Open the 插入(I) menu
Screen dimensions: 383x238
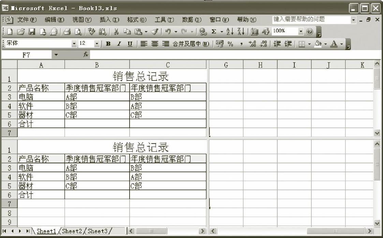click(x=109, y=19)
